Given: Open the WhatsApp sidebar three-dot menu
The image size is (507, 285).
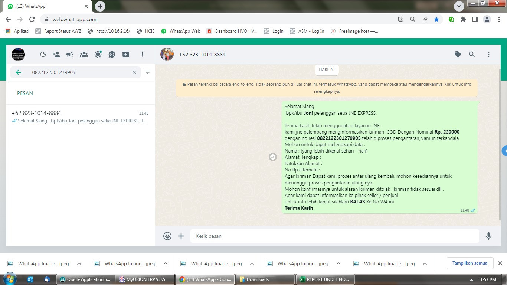Looking at the screenshot, I should [142, 55].
